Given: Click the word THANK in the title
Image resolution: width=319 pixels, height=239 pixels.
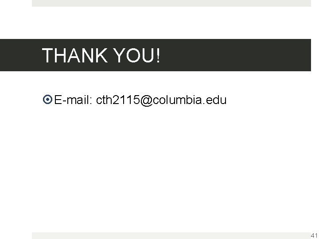Looking at the screenshot, I should coord(75,55).
